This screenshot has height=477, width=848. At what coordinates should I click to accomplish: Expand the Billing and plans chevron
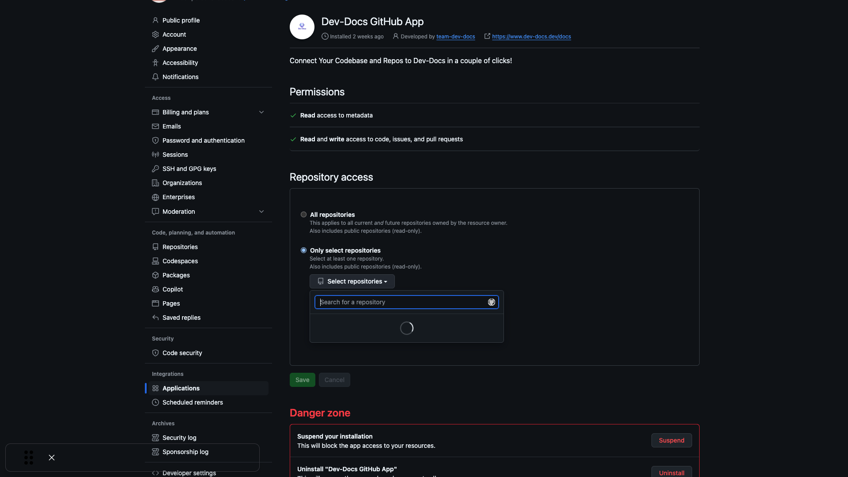pos(261,112)
